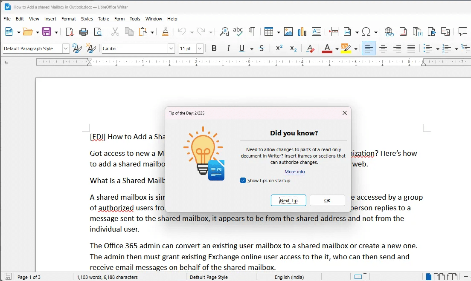Open the Insert menu
The height and width of the screenshot is (281, 471).
point(50,19)
